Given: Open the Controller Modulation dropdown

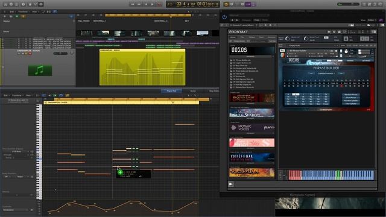Looking at the screenshot, I should pyautogui.click(x=15, y=210).
